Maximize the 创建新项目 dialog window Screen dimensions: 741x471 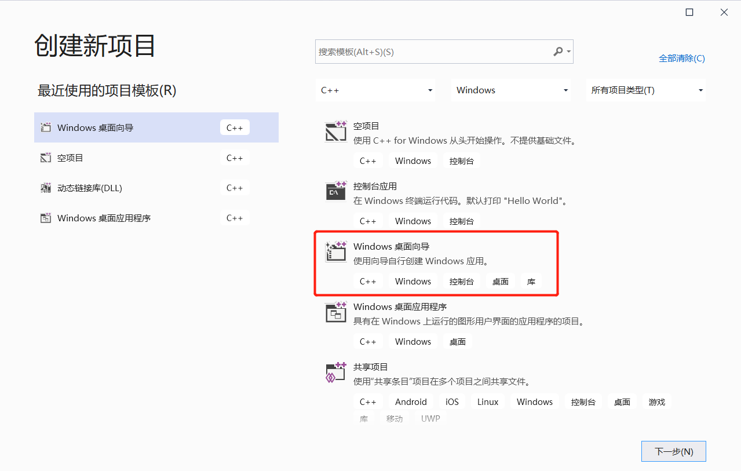pyautogui.click(x=689, y=12)
